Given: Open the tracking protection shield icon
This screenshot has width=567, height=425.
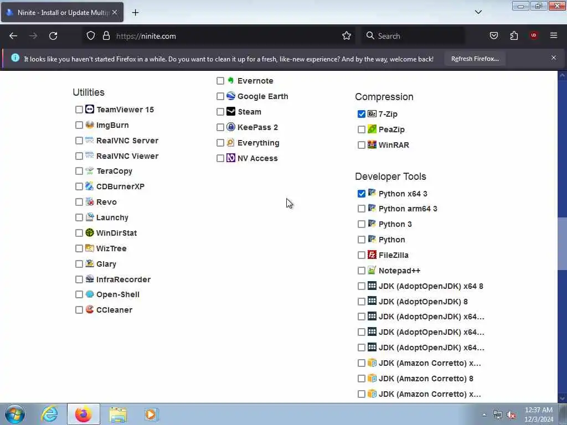Looking at the screenshot, I should click(91, 36).
